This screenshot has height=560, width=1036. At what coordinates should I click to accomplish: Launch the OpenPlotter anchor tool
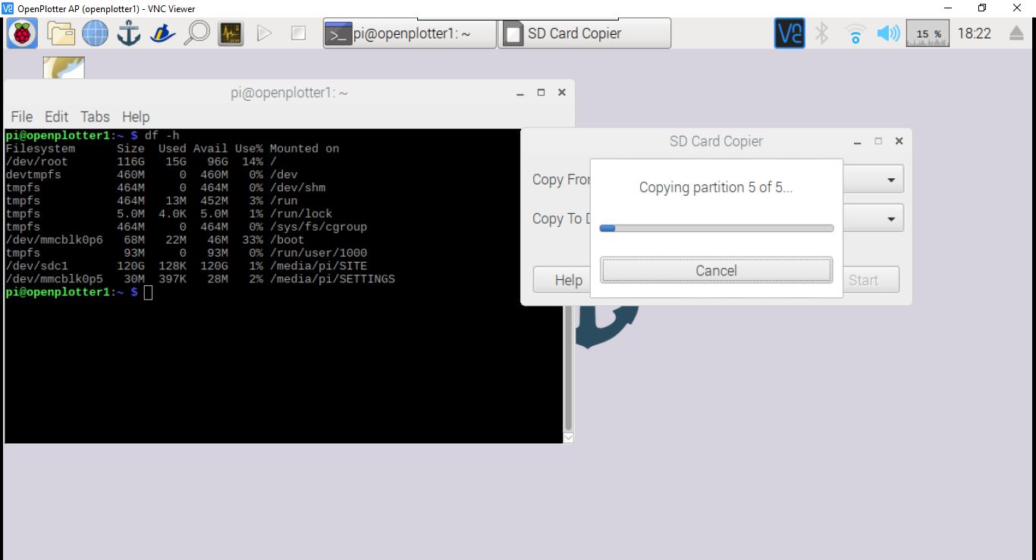point(127,33)
